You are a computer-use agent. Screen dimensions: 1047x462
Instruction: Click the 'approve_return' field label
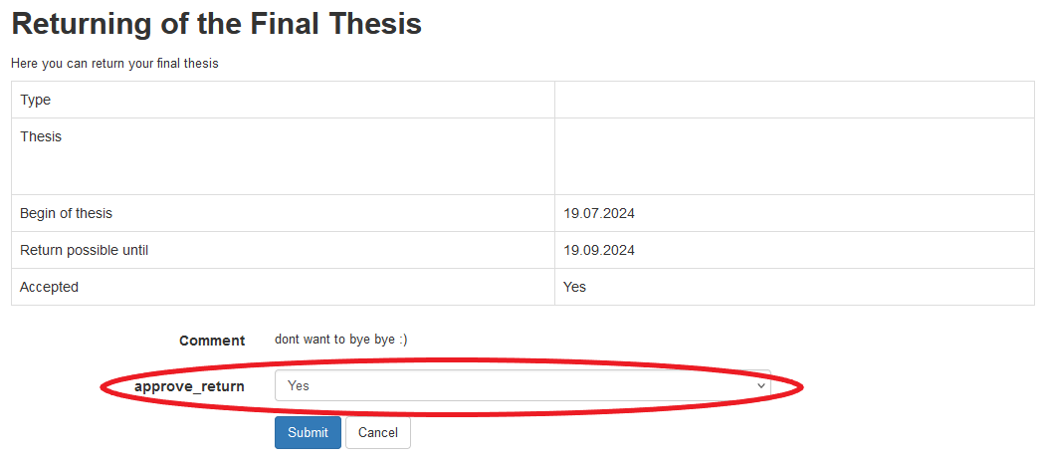pyautogui.click(x=189, y=386)
